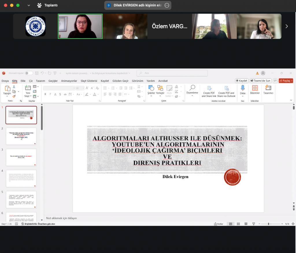Show next participants with the right arrow
This screenshot has height=253, width=296.
[x=286, y=26]
